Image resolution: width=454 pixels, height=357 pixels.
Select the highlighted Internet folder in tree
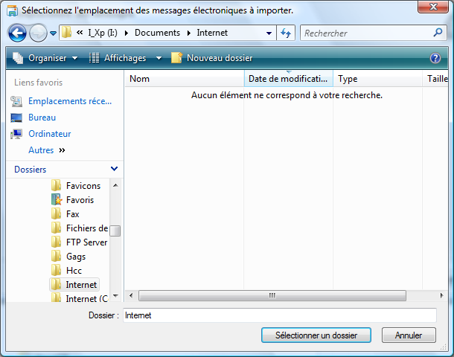pos(74,285)
